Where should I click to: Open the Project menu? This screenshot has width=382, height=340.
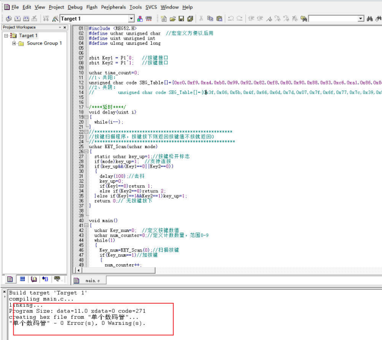click(x=56, y=7)
